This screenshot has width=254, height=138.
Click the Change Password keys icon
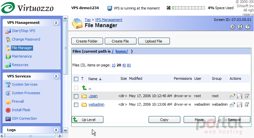tap(8, 40)
